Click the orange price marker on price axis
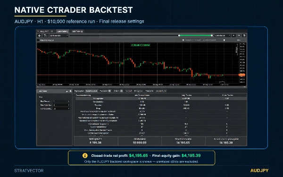Viewport: 283px width, 177px height. [x=242, y=75]
